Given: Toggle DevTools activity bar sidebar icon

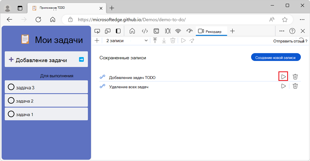Looking at the screenshot, I should (118, 31).
